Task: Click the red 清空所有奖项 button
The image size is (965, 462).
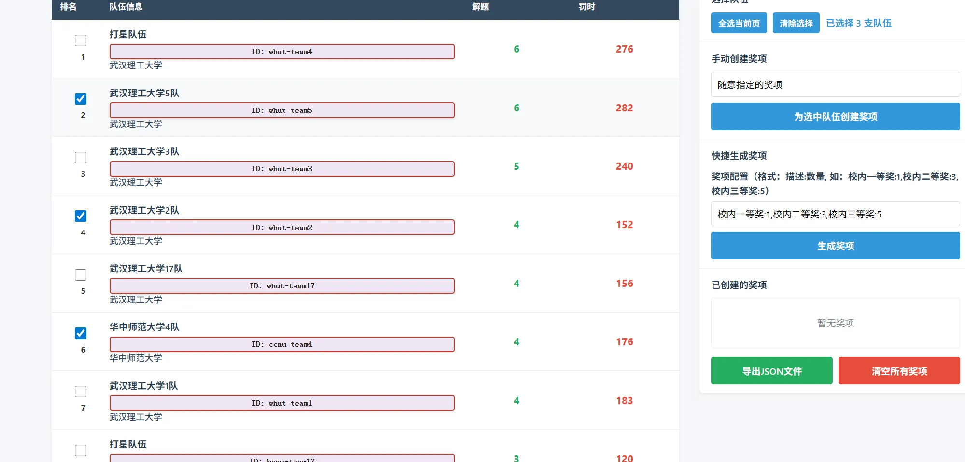Action: pos(899,371)
